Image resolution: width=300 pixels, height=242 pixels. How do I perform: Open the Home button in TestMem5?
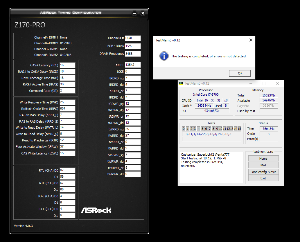pos(263,159)
